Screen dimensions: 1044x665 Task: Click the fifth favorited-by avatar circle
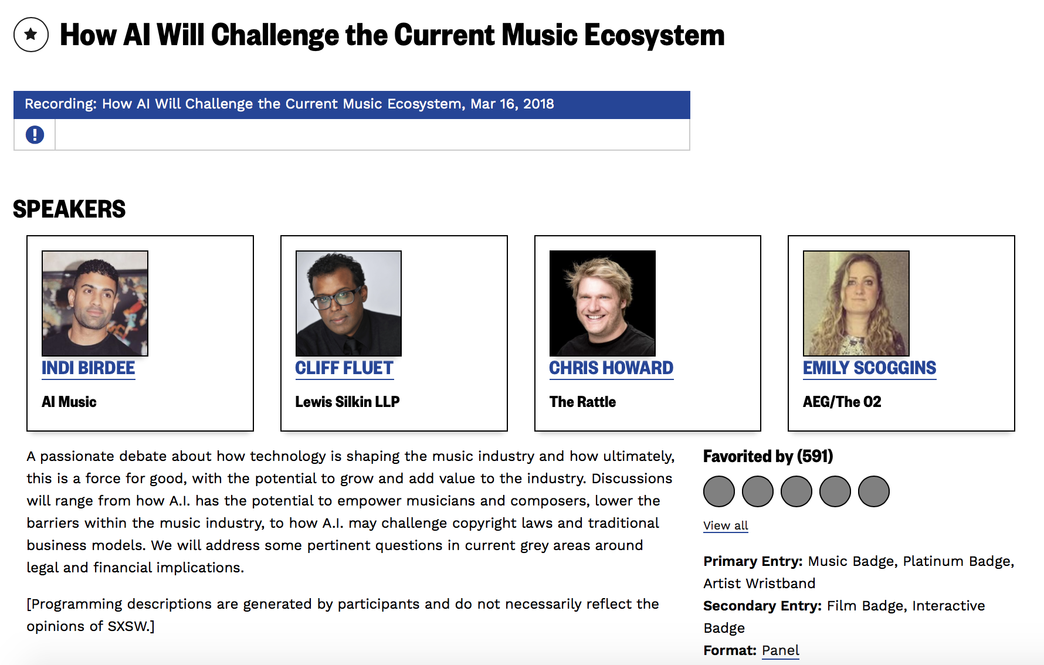[874, 491]
